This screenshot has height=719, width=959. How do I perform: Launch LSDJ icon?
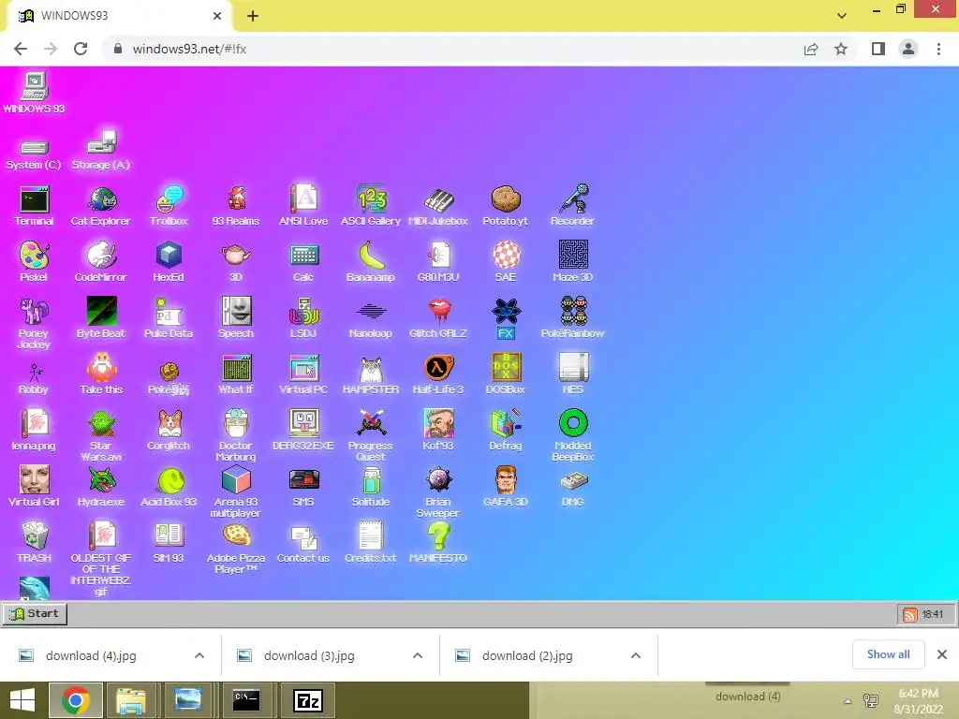point(303,318)
